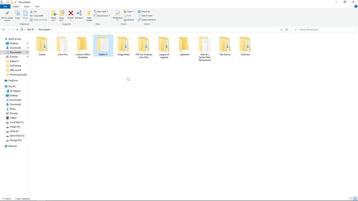This screenshot has height=201, width=358.
Task: Rename the selected folder via ribbon
Action: click(79, 15)
